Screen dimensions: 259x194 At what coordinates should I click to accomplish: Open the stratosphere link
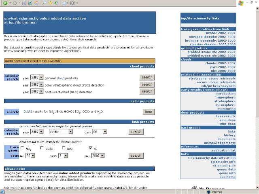[x=225, y=101]
